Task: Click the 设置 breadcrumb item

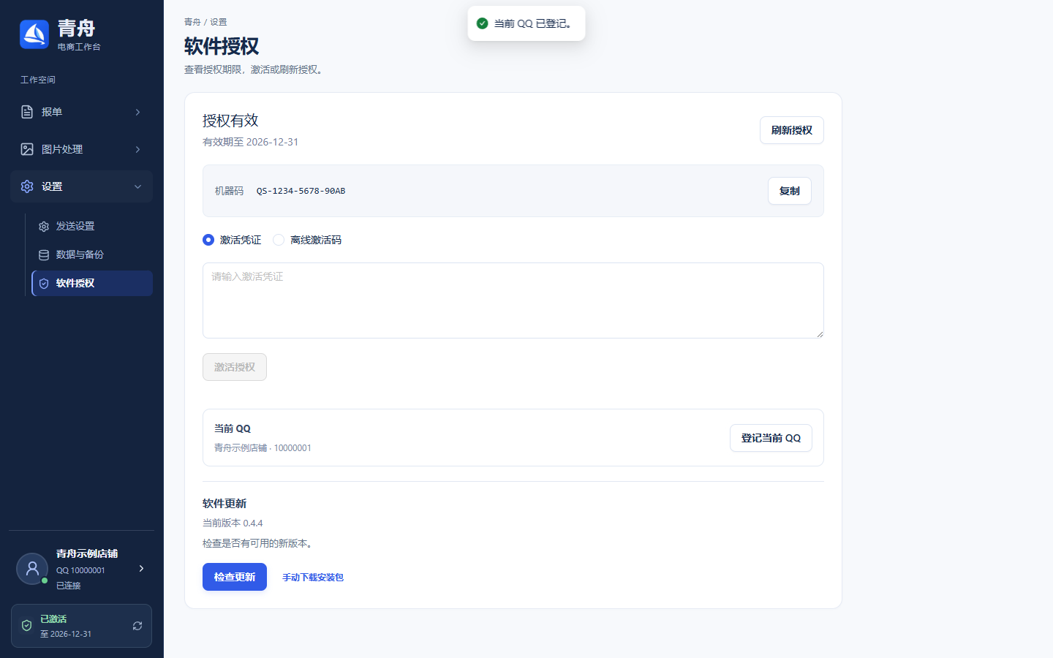Action: (219, 22)
